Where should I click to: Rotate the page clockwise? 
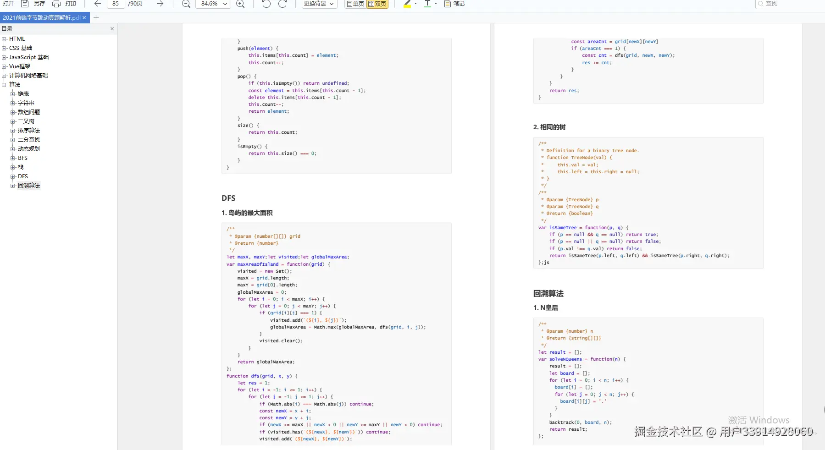[282, 4]
